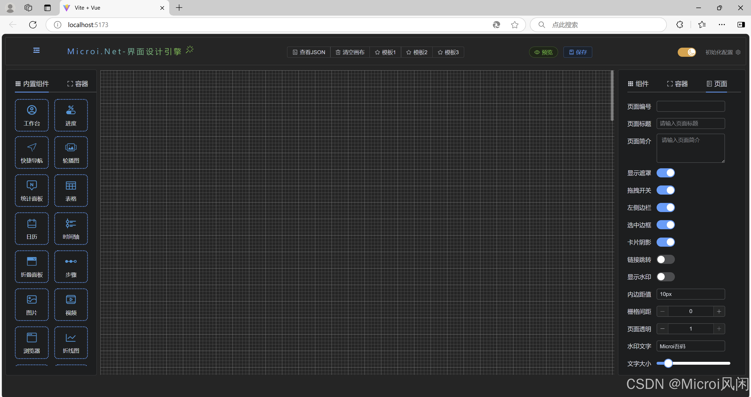Increase 栅格间距 with the plus button
The image size is (751, 397).
pos(719,311)
